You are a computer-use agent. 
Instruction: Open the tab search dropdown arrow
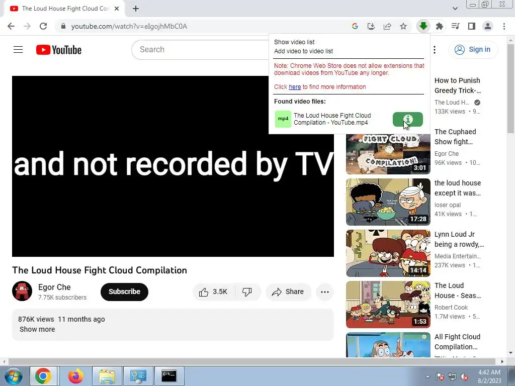pyautogui.click(x=455, y=9)
